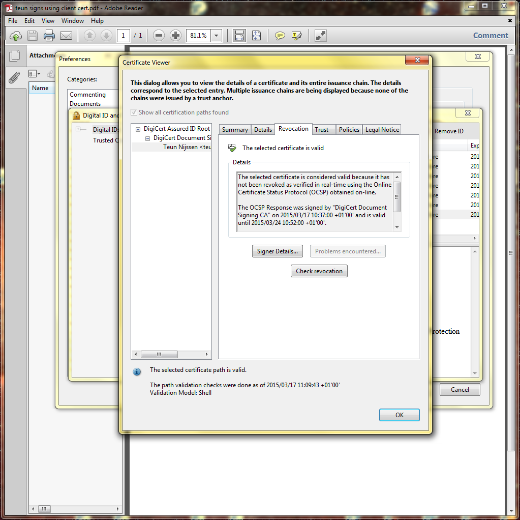Viewport: 520px width, 520px height.
Task: Click the page number input field
Action: pyautogui.click(x=123, y=36)
